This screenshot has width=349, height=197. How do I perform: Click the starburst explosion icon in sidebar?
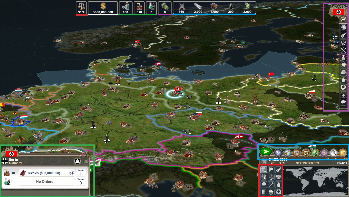[343, 65]
